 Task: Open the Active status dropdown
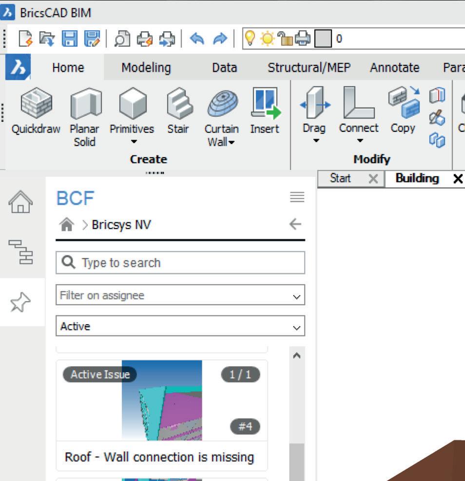pyautogui.click(x=180, y=326)
